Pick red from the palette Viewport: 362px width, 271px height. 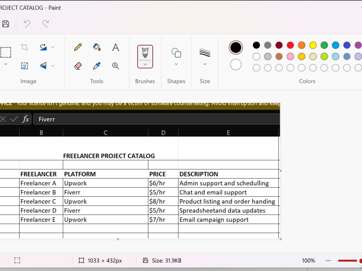pyautogui.click(x=290, y=45)
